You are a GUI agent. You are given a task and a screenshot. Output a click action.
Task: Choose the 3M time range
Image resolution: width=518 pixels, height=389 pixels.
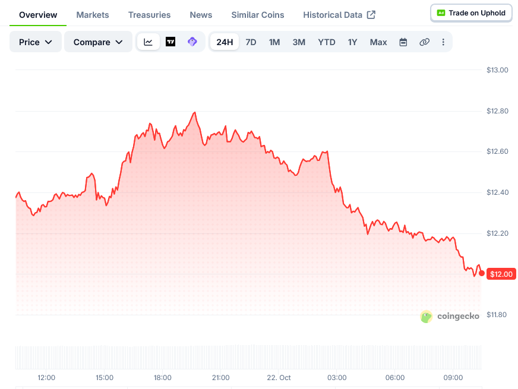click(299, 42)
